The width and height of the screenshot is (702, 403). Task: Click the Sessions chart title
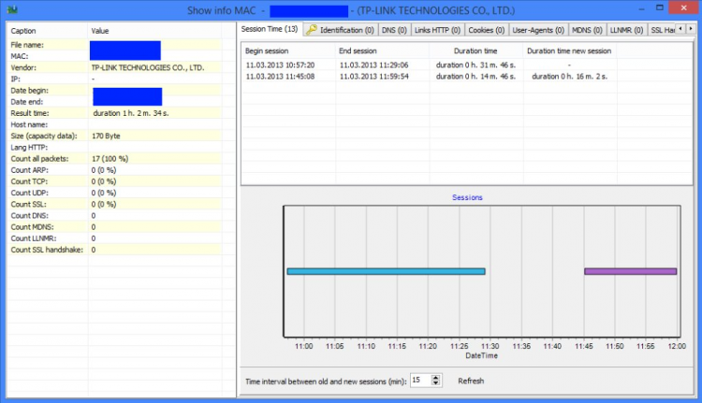pyautogui.click(x=467, y=197)
